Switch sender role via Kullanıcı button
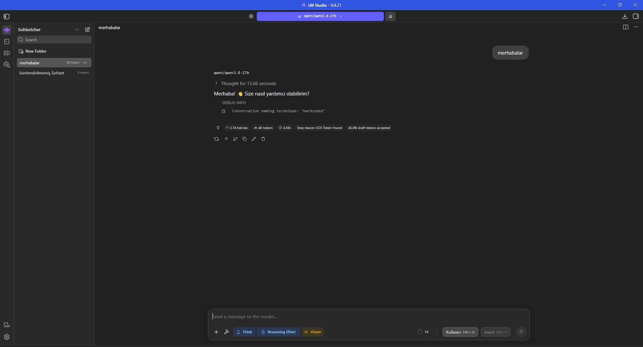Screen dimensions: 643x347 460,332
